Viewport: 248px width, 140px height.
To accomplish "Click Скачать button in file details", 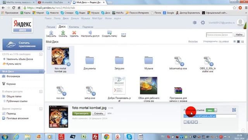I will pyautogui.click(x=98, y=114).
